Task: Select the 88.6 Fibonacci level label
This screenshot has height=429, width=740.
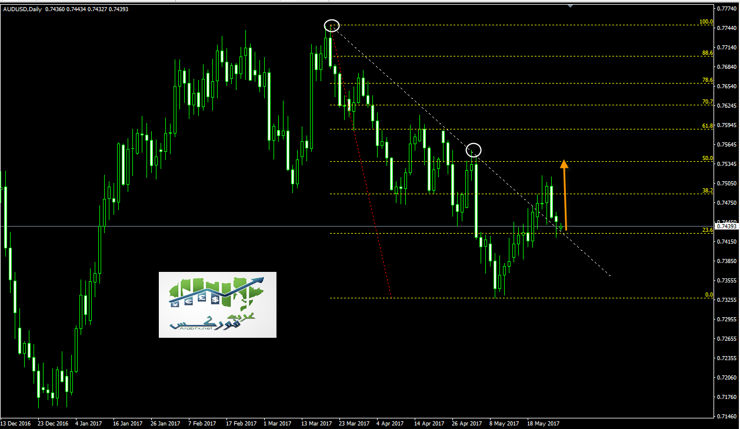Action: 708,53
